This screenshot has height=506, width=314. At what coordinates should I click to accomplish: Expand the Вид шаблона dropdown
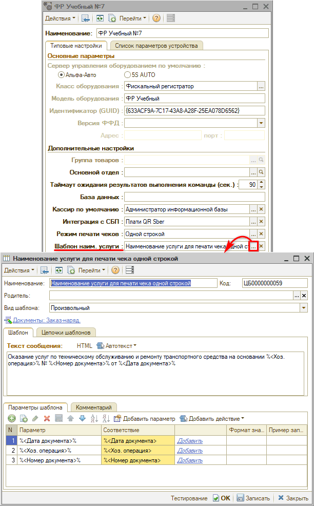pos(304,308)
